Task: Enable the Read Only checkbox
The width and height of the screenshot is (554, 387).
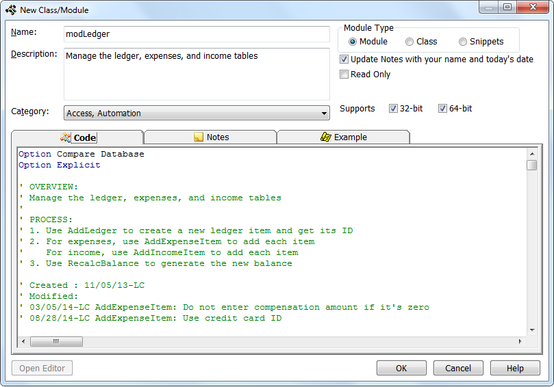Action: click(x=344, y=75)
